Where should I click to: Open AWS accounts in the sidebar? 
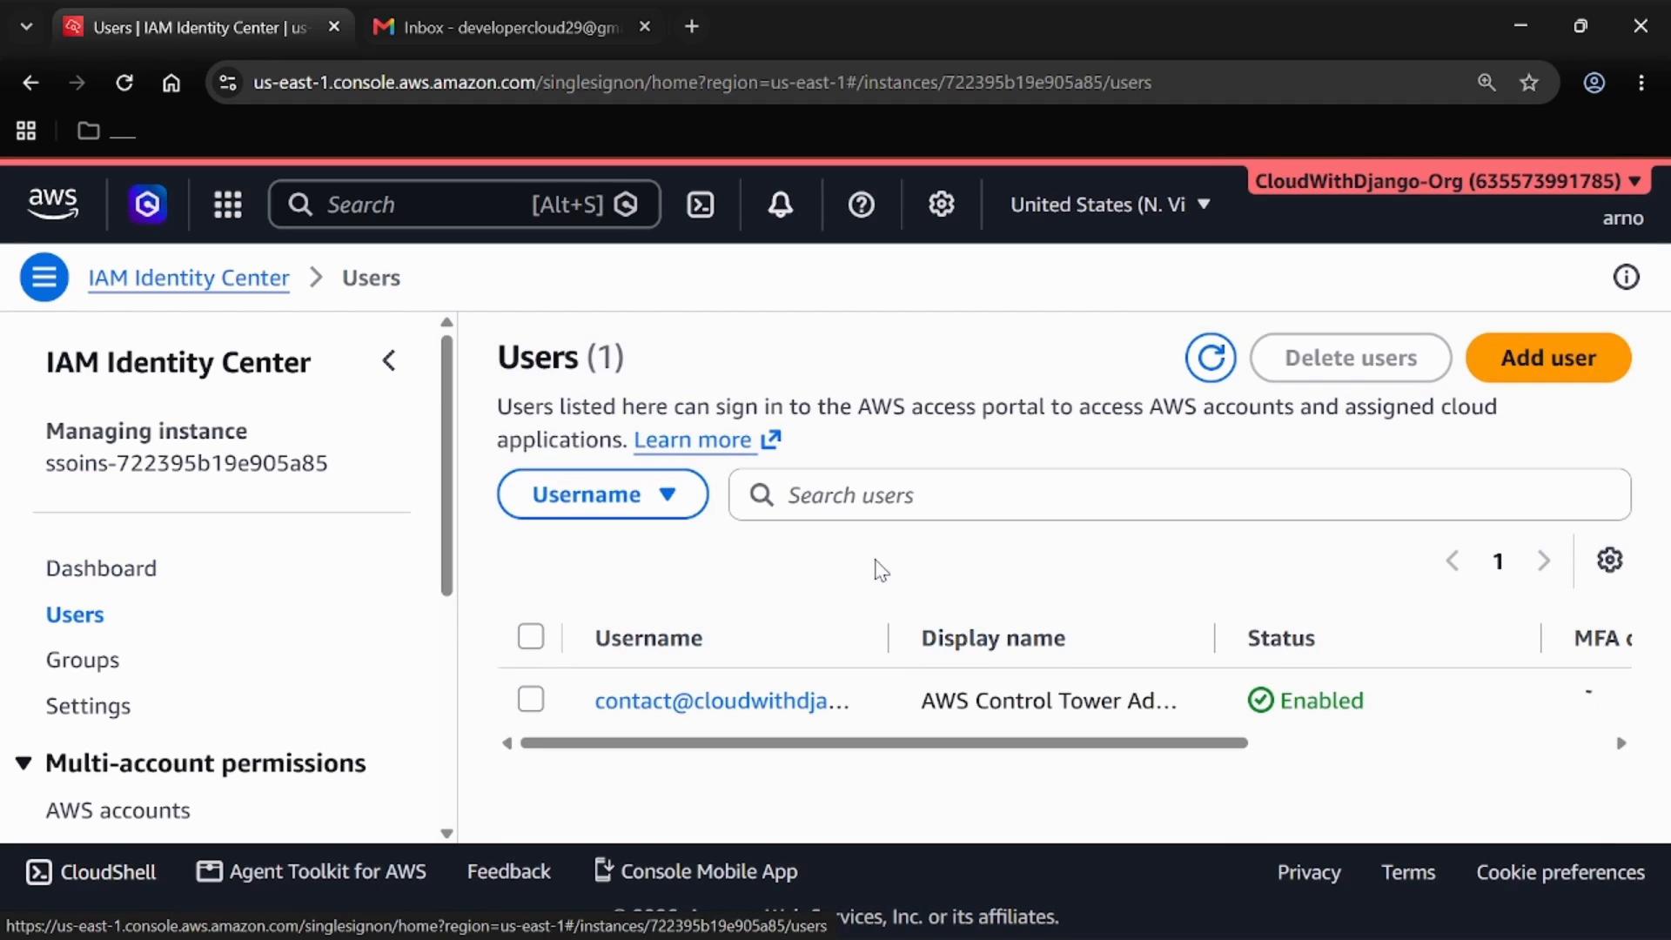point(117,810)
